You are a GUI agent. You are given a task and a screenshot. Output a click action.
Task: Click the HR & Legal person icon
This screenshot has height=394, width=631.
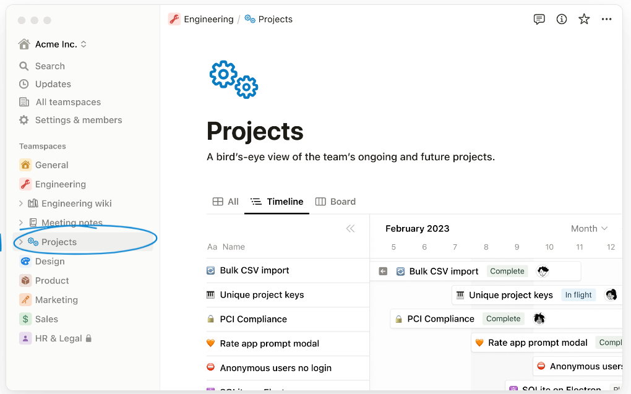pos(25,338)
